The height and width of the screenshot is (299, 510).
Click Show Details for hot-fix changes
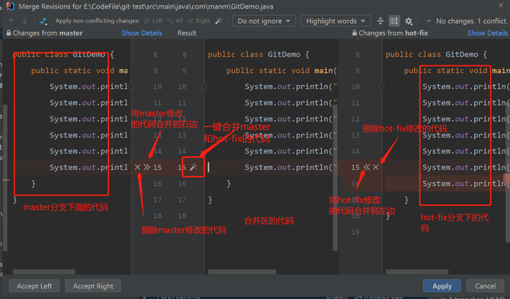click(x=487, y=33)
